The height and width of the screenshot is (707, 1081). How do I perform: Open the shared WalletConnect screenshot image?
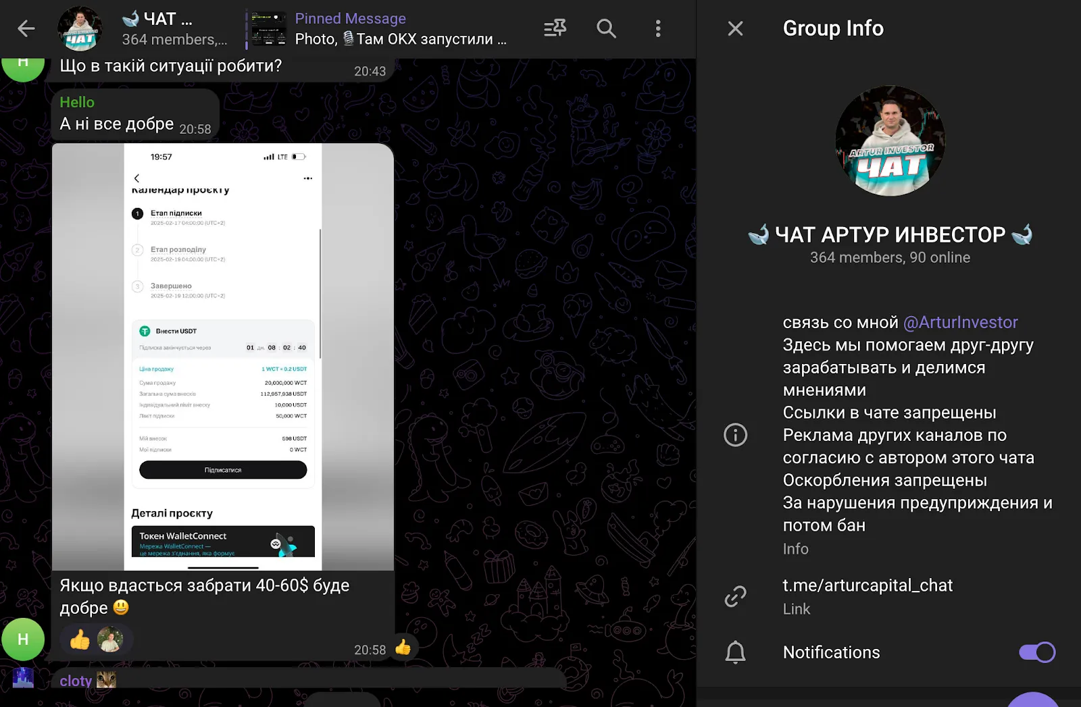223,357
